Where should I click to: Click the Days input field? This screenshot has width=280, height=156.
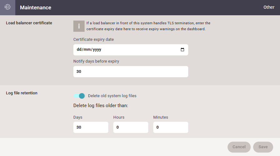click(91, 127)
